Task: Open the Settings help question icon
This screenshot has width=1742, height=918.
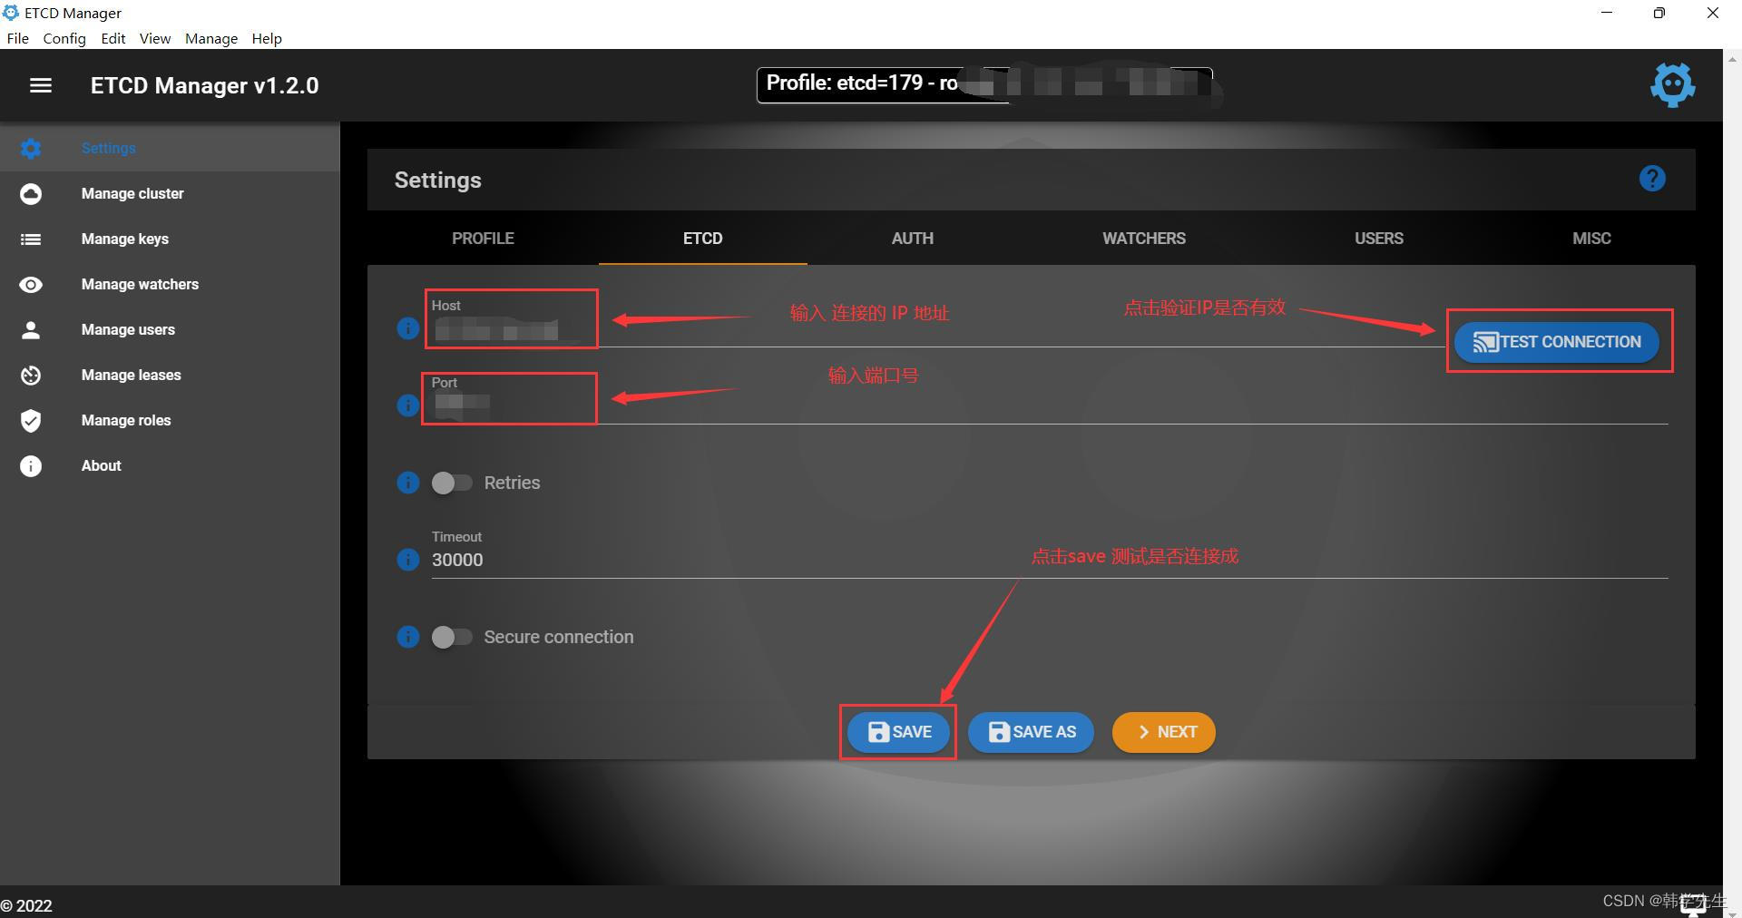Action: 1652,179
